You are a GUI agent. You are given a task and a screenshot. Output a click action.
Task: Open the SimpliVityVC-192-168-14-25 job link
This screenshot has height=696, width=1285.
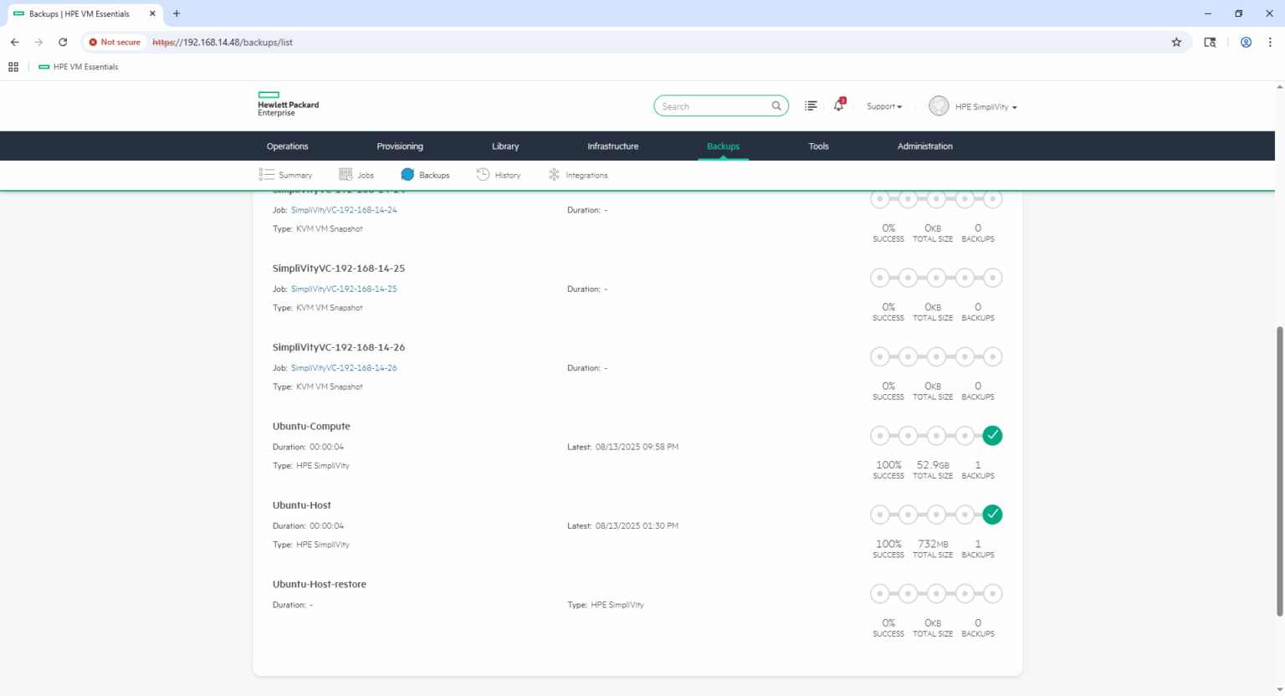344,289
